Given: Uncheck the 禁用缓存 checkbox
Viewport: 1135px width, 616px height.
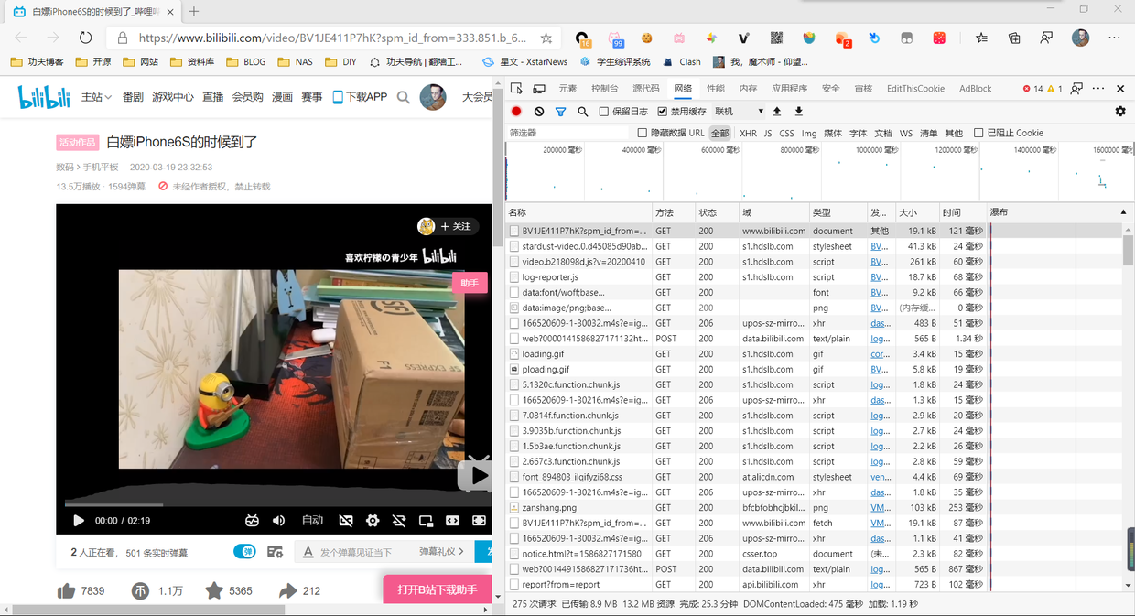Looking at the screenshot, I should pos(663,112).
